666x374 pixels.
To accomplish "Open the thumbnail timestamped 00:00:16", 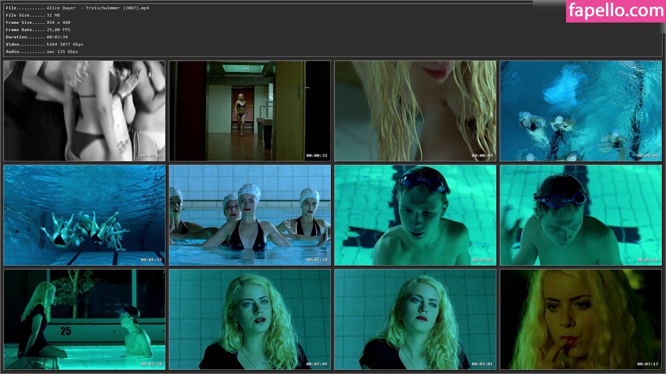I will click(84, 111).
